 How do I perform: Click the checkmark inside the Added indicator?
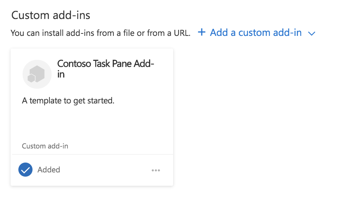(x=25, y=170)
